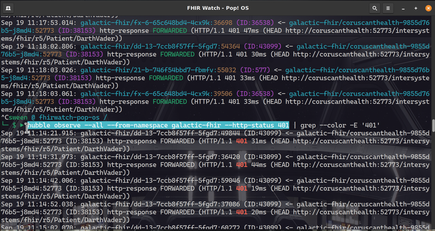Image resolution: width=435 pixels, height=231 pixels.
Task: Click the 'sween' username in the prompt
Action: pos(18,117)
